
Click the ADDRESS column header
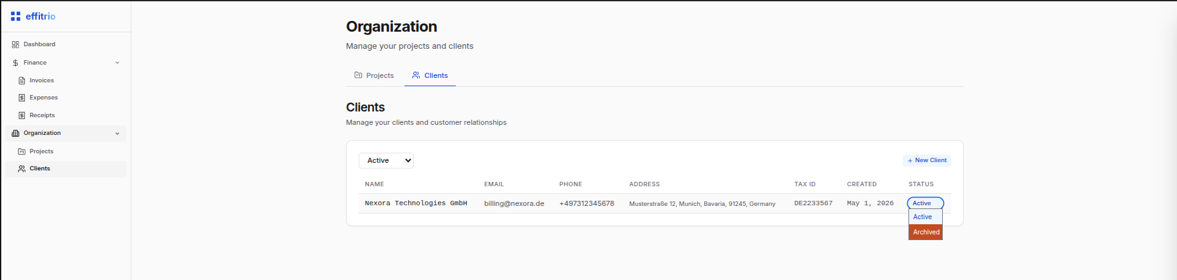644,184
